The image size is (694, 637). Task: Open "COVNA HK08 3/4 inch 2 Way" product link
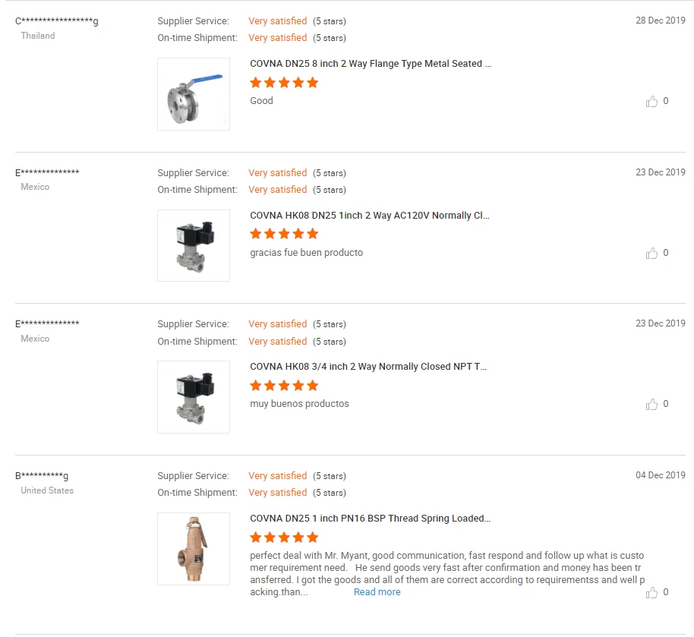[x=368, y=367]
